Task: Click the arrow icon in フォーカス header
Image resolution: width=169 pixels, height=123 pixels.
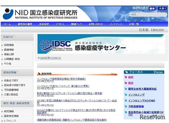Action: (126, 72)
